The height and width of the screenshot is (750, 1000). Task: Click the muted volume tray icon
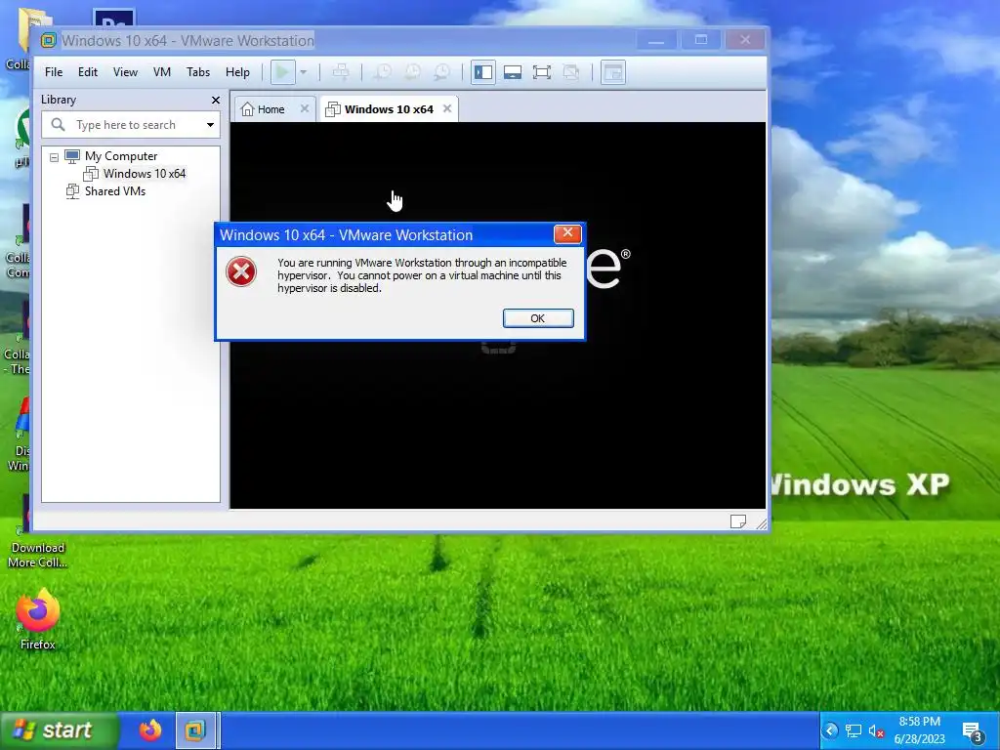[x=876, y=731]
